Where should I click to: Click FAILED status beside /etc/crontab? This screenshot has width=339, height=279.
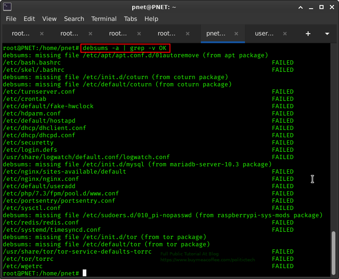(283, 99)
